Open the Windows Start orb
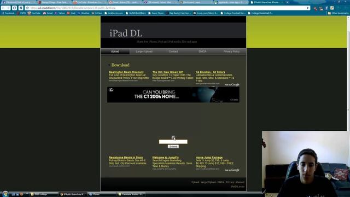This screenshot has width=350, height=197. tap(5, 194)
